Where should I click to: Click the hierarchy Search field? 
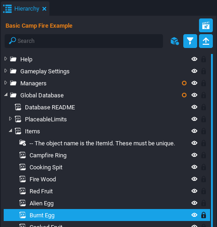click(84, 41)
